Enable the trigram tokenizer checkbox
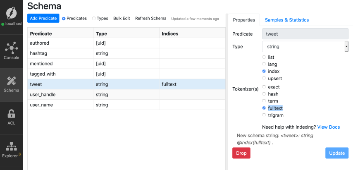This screenshot has width=353, height=170. (x=264, y=115)
